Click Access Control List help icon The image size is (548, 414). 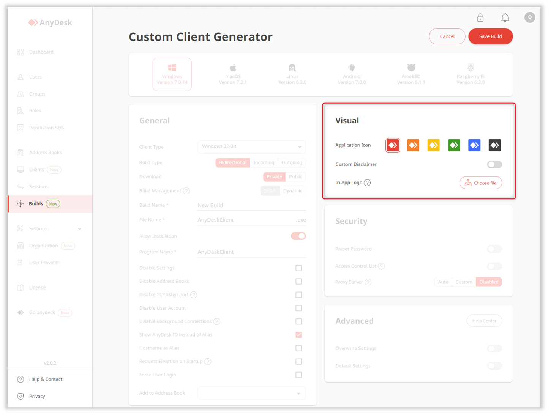click(x=381, y=266)
